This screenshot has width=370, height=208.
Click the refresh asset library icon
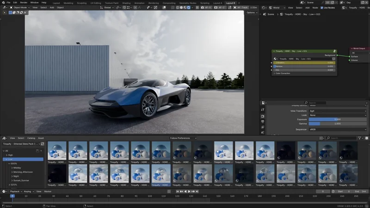pyautogui.click(x=42, y=144)
